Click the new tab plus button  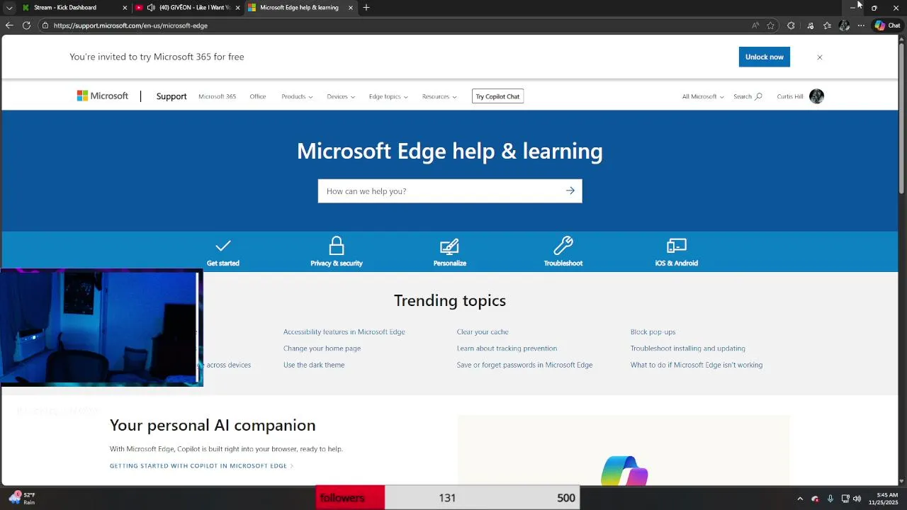pyautogui.click(x=366, y=8)
